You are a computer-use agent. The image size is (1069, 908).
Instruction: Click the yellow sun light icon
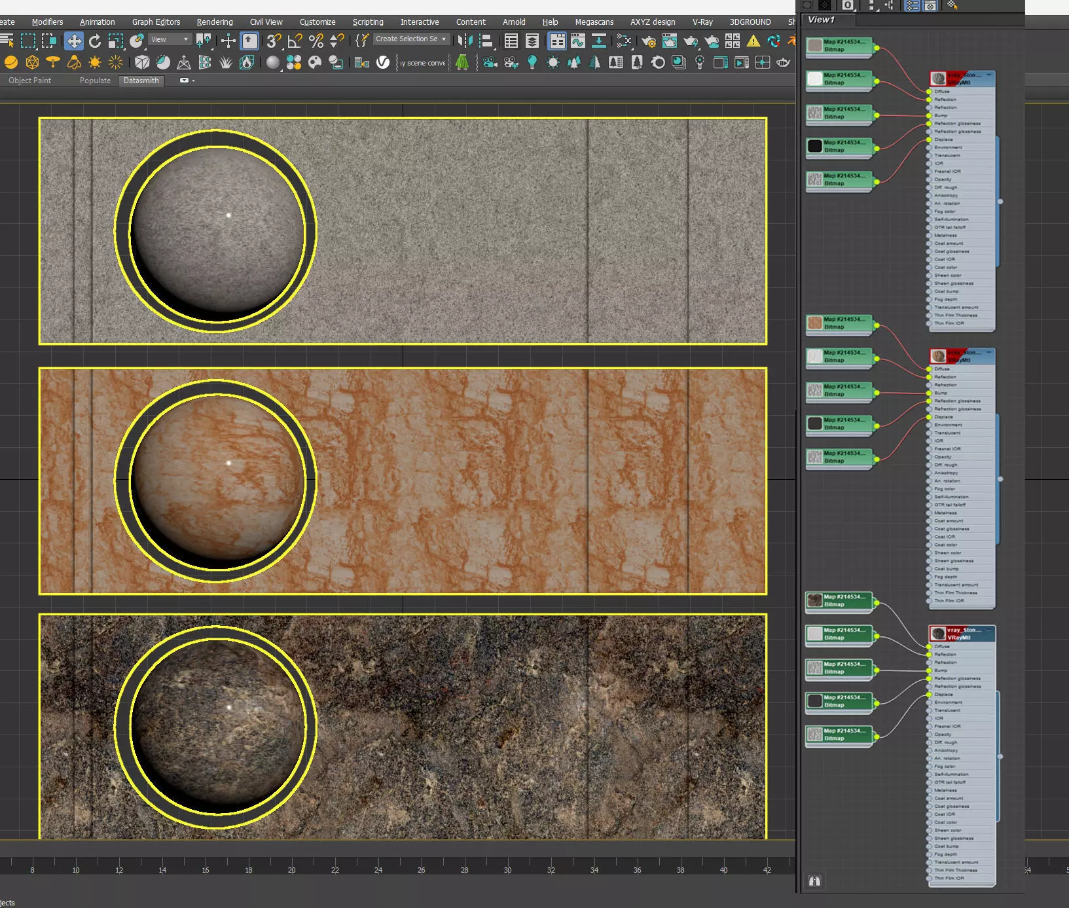pyautogui.click(x=95, y=62)
